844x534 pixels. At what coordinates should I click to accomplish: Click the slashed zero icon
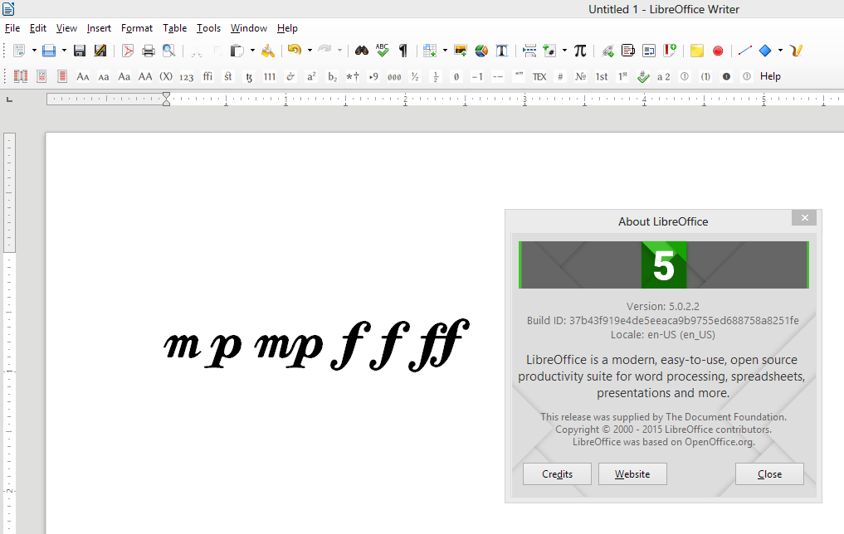point(456,76)
